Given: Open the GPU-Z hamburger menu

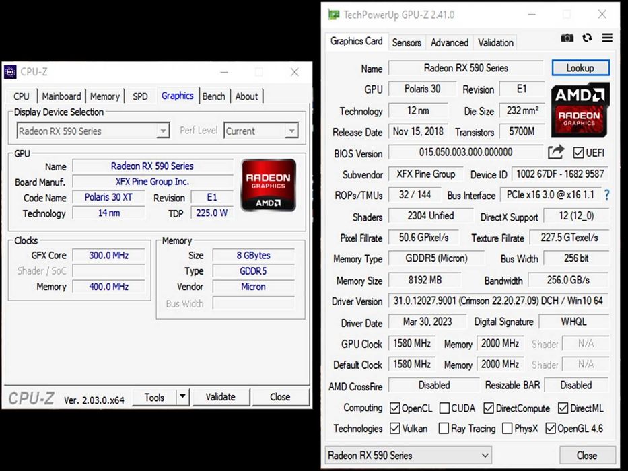Looking at the screenshot, I should pos(607,38).
